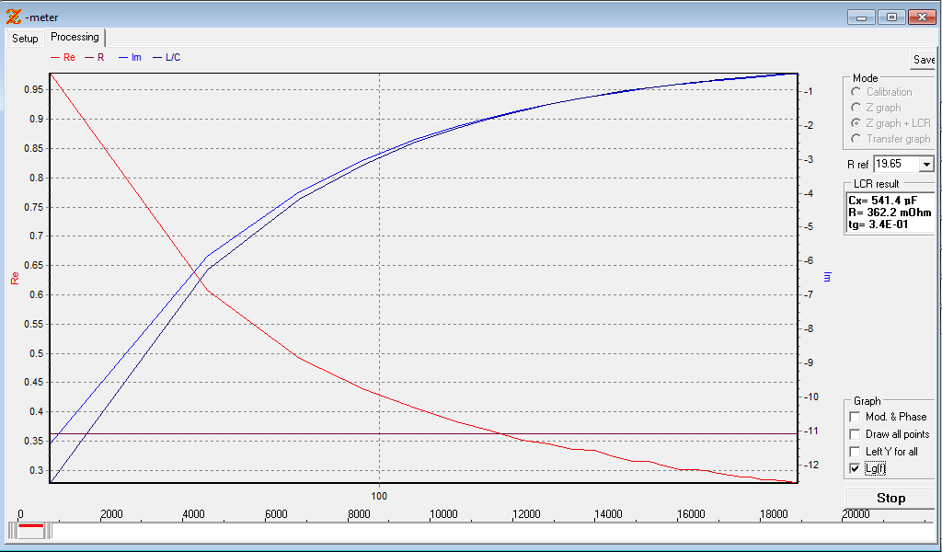The width and height of the screenshot is (942, 552).
Task: Click the Z-meter app icon in title bar
Action: tap(13, 17)
